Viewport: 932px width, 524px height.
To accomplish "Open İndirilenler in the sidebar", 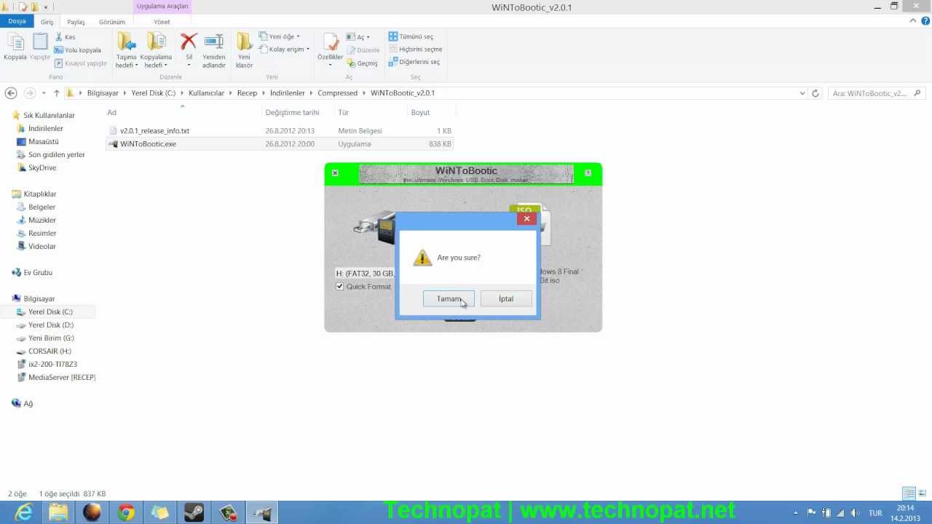I will click(45, 129).
